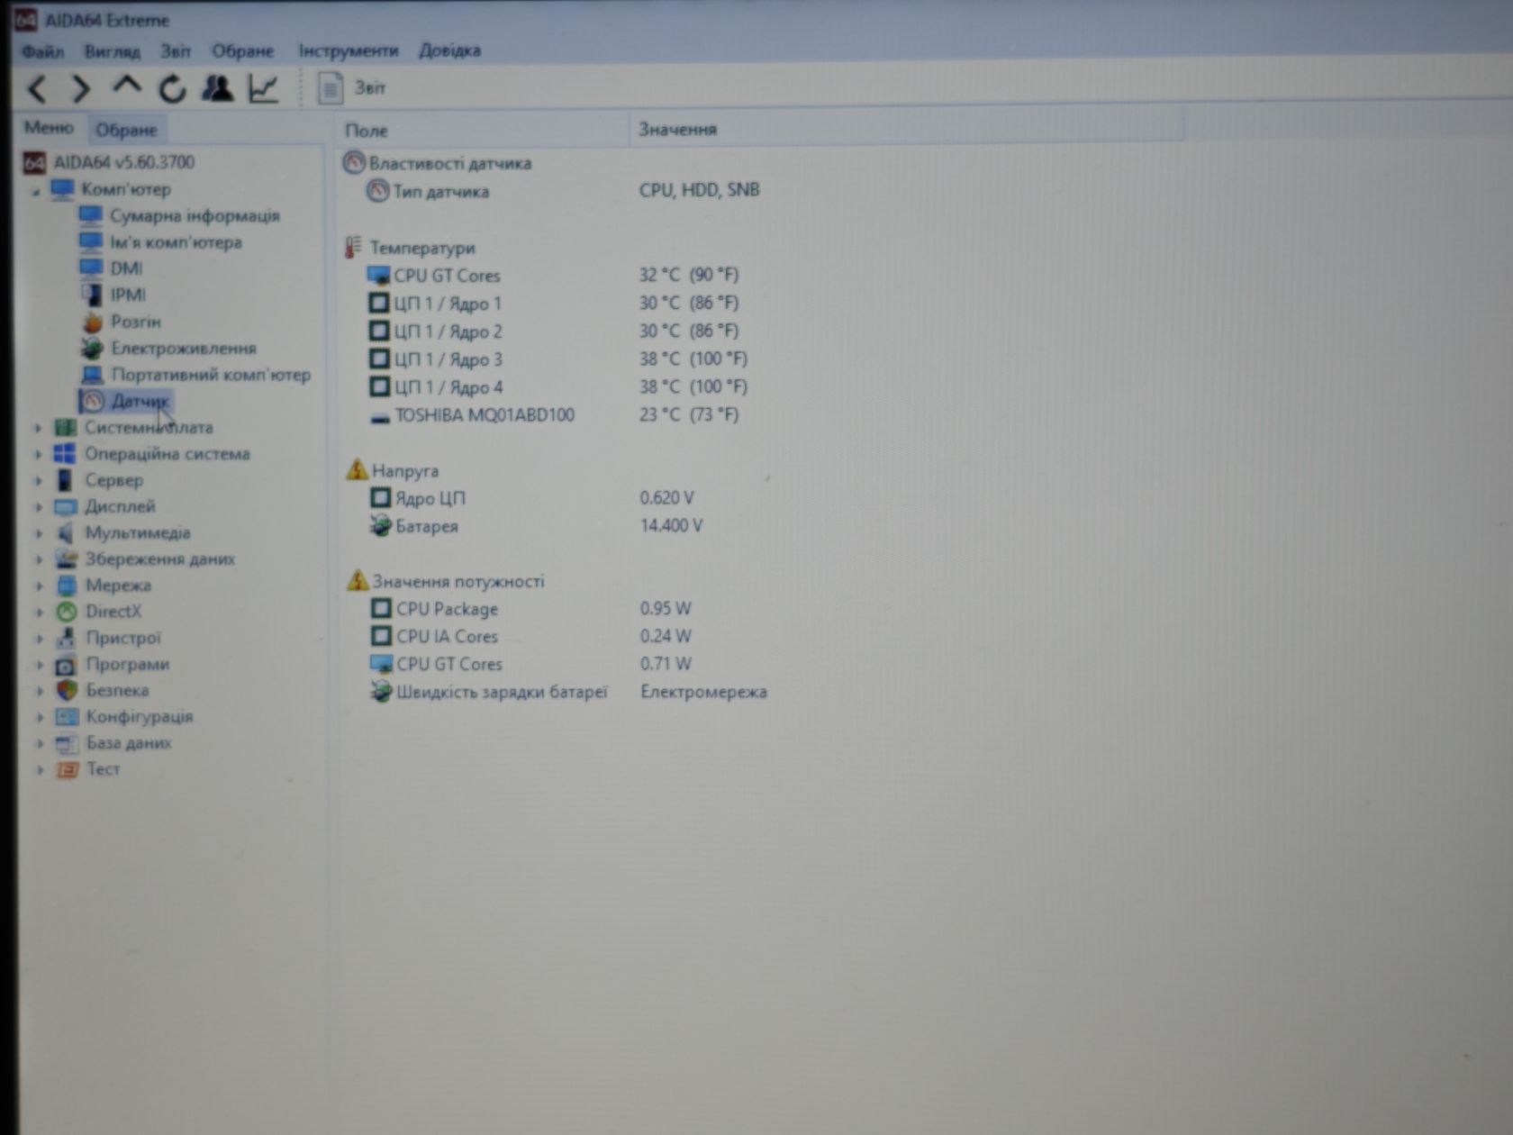Expand the Дисплей tree node
The image size is (1513, 1135).
(x=39, y=507)
